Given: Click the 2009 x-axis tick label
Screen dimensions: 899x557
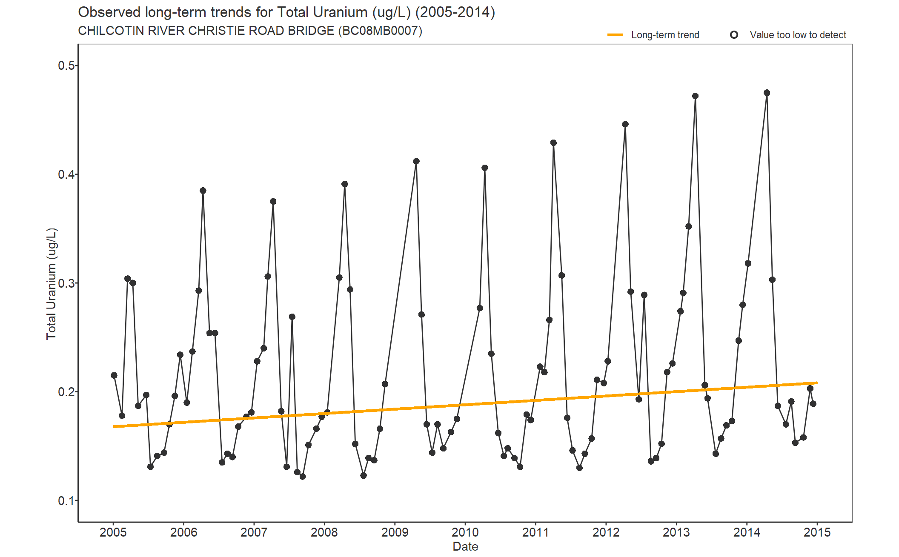Looking at the screenshot, I should pyautogui.click(x=395, y=532).
